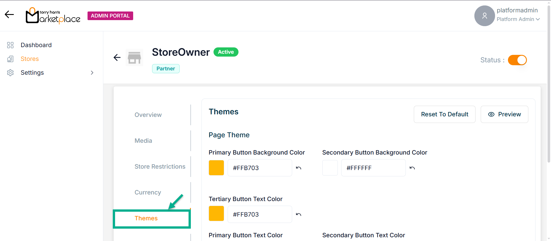This screenshot has width=551, height=241.
Task: Expand the Settings submenu chevron
Action: point(92,73)
